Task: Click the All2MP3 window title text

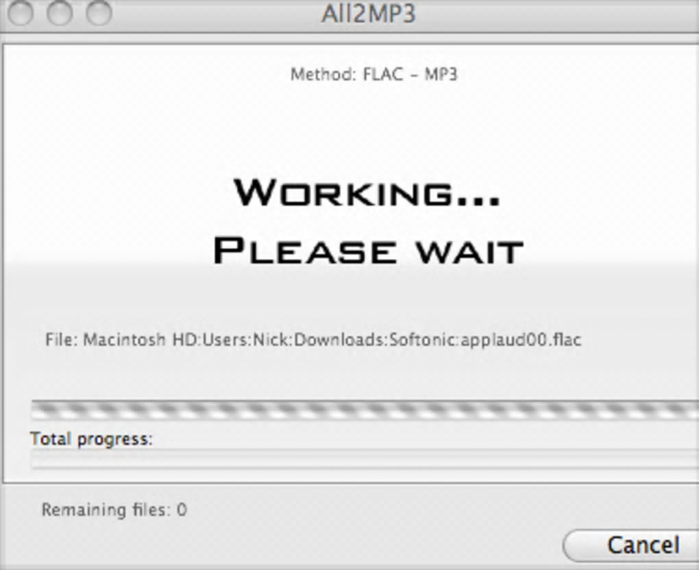Action: pyautogui.click(x=369, y=14)
